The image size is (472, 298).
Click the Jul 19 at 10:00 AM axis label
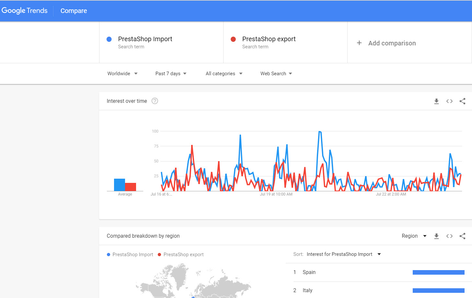click(276, 194)
